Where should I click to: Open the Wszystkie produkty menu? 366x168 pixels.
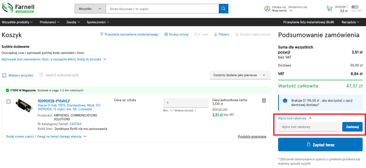click(x=18, y=22)
